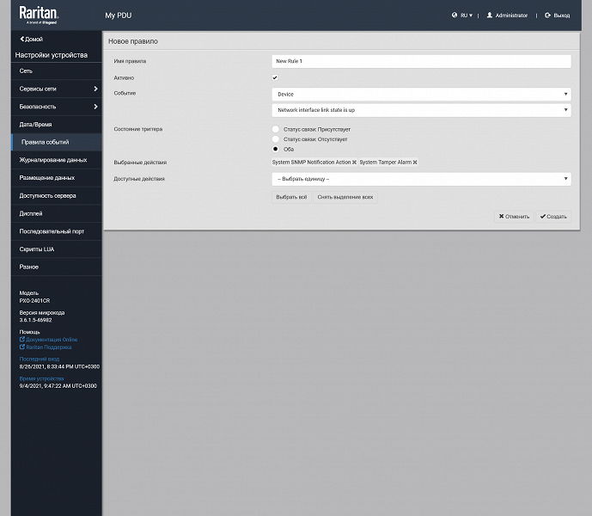
Task: Toggle the Активно checkbox
Action: (275, 77)
